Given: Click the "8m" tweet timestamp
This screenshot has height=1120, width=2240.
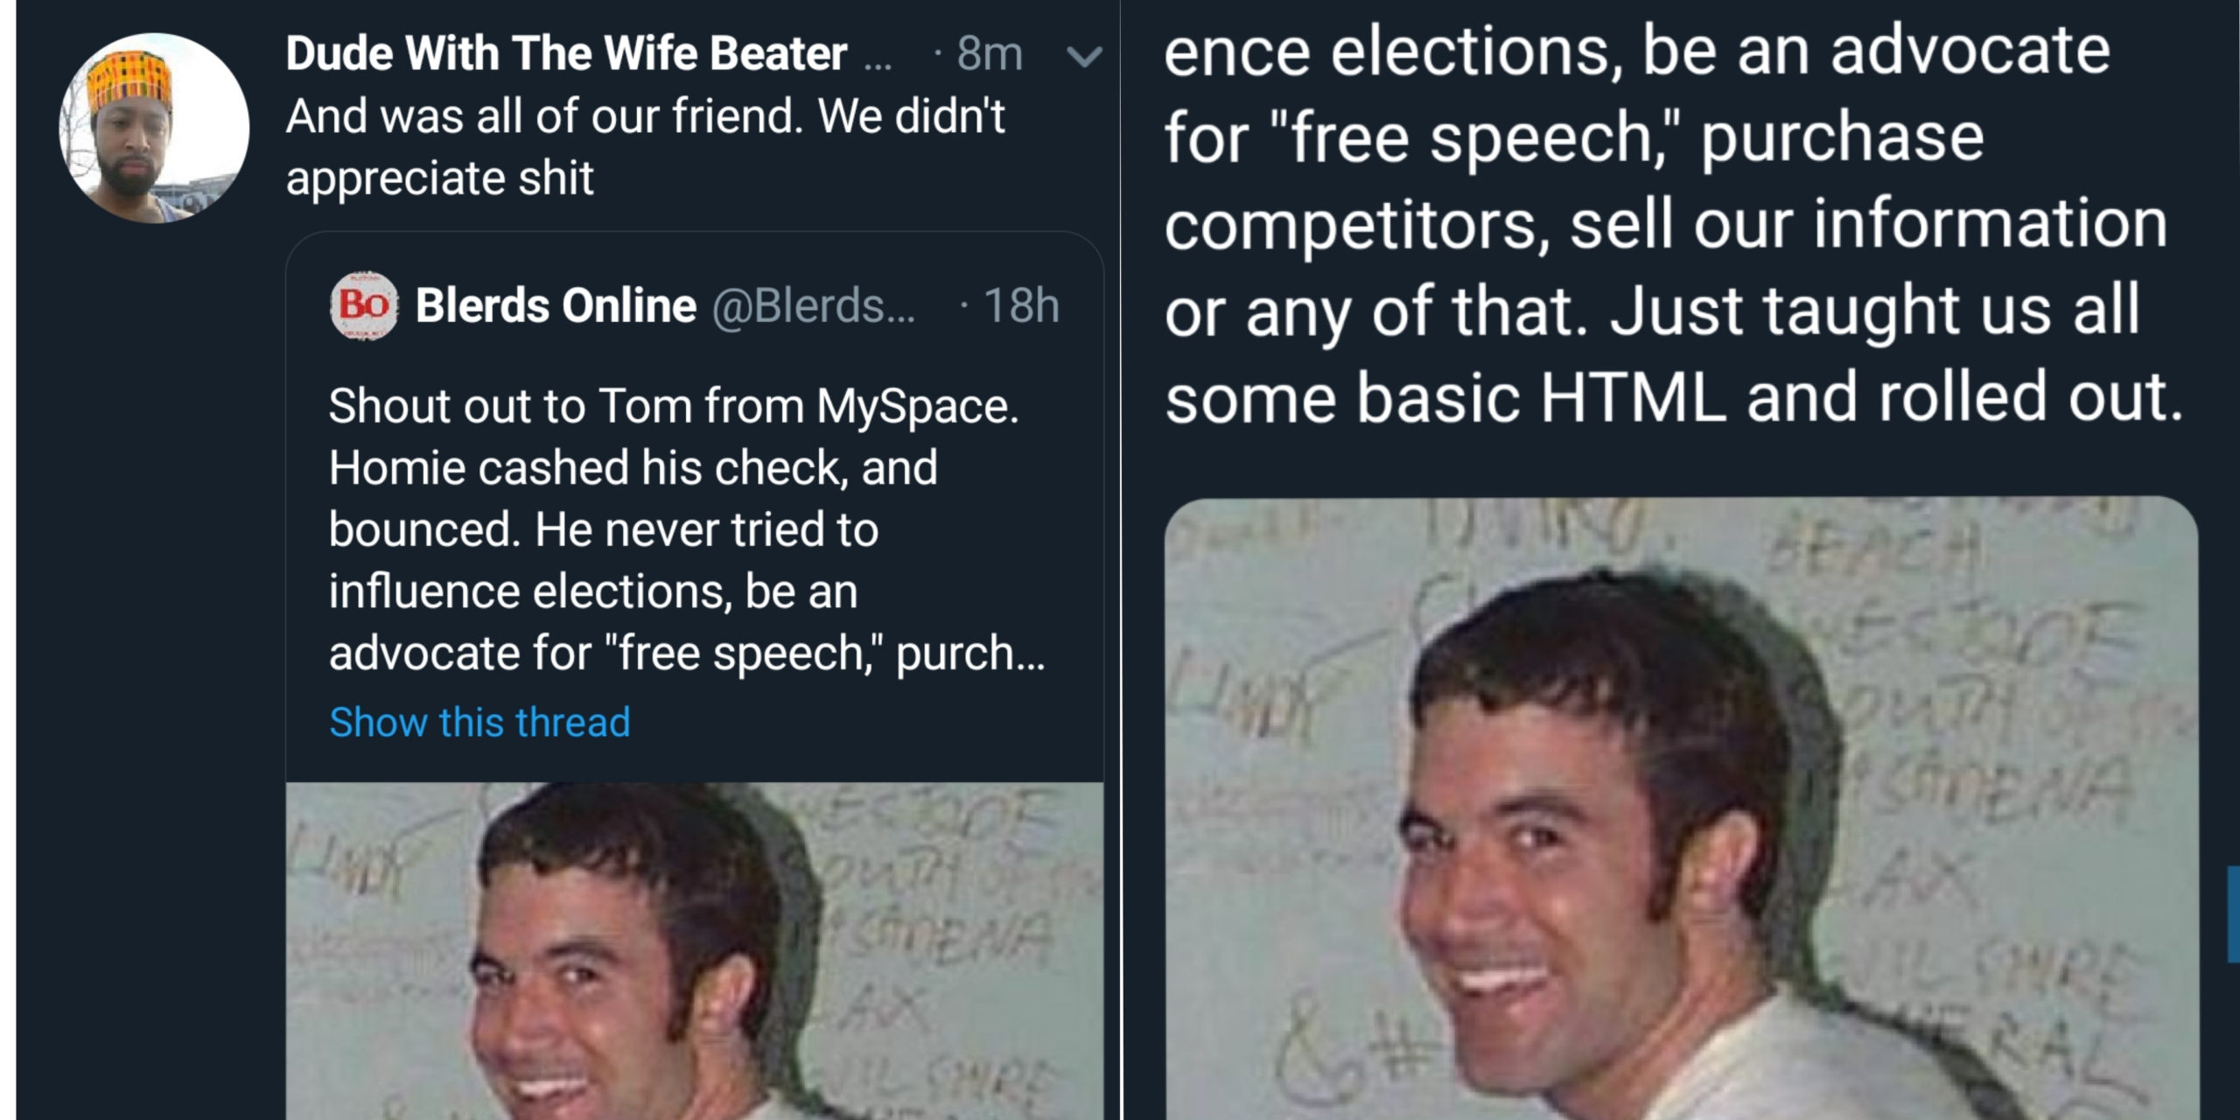Looking at the screenshot, I should coord(990,54).
